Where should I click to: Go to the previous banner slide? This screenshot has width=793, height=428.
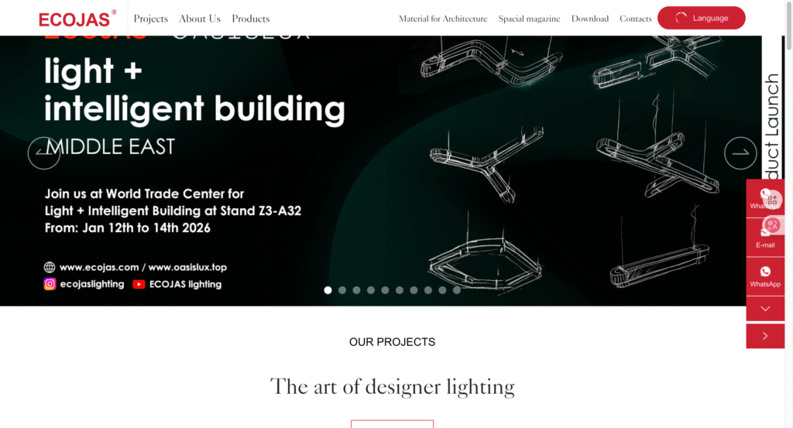point(44,153)
